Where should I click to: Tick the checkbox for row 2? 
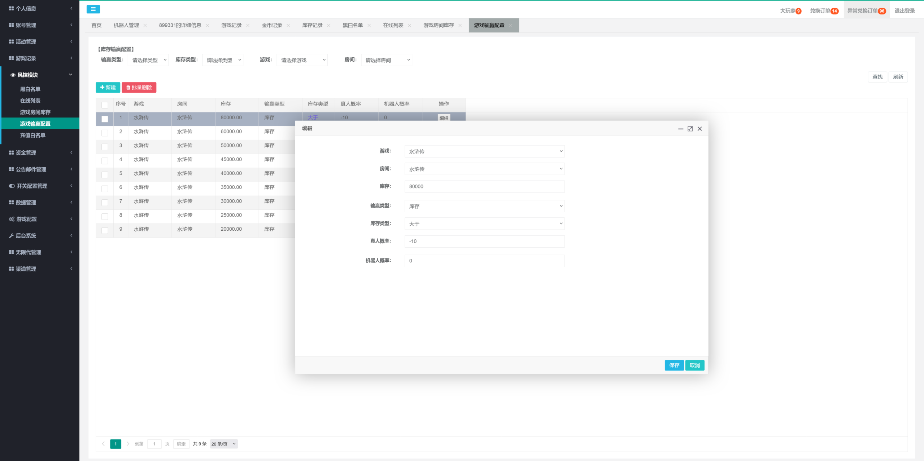[105, 133]
